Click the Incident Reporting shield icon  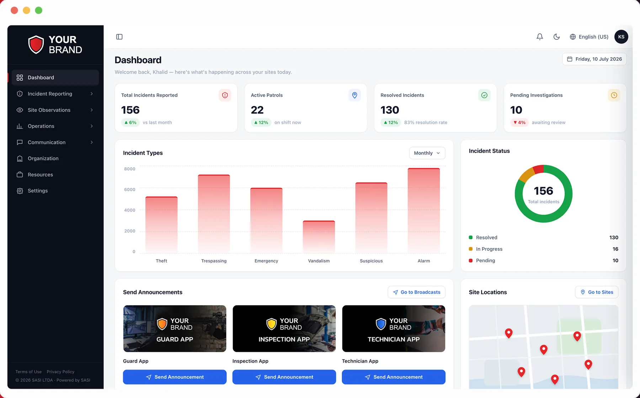pos(20,94)
